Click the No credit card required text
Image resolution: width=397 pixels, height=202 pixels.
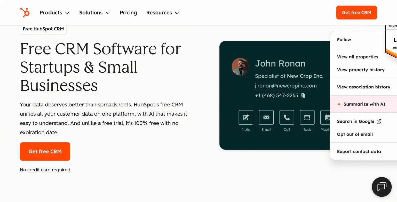click(46, 170)
